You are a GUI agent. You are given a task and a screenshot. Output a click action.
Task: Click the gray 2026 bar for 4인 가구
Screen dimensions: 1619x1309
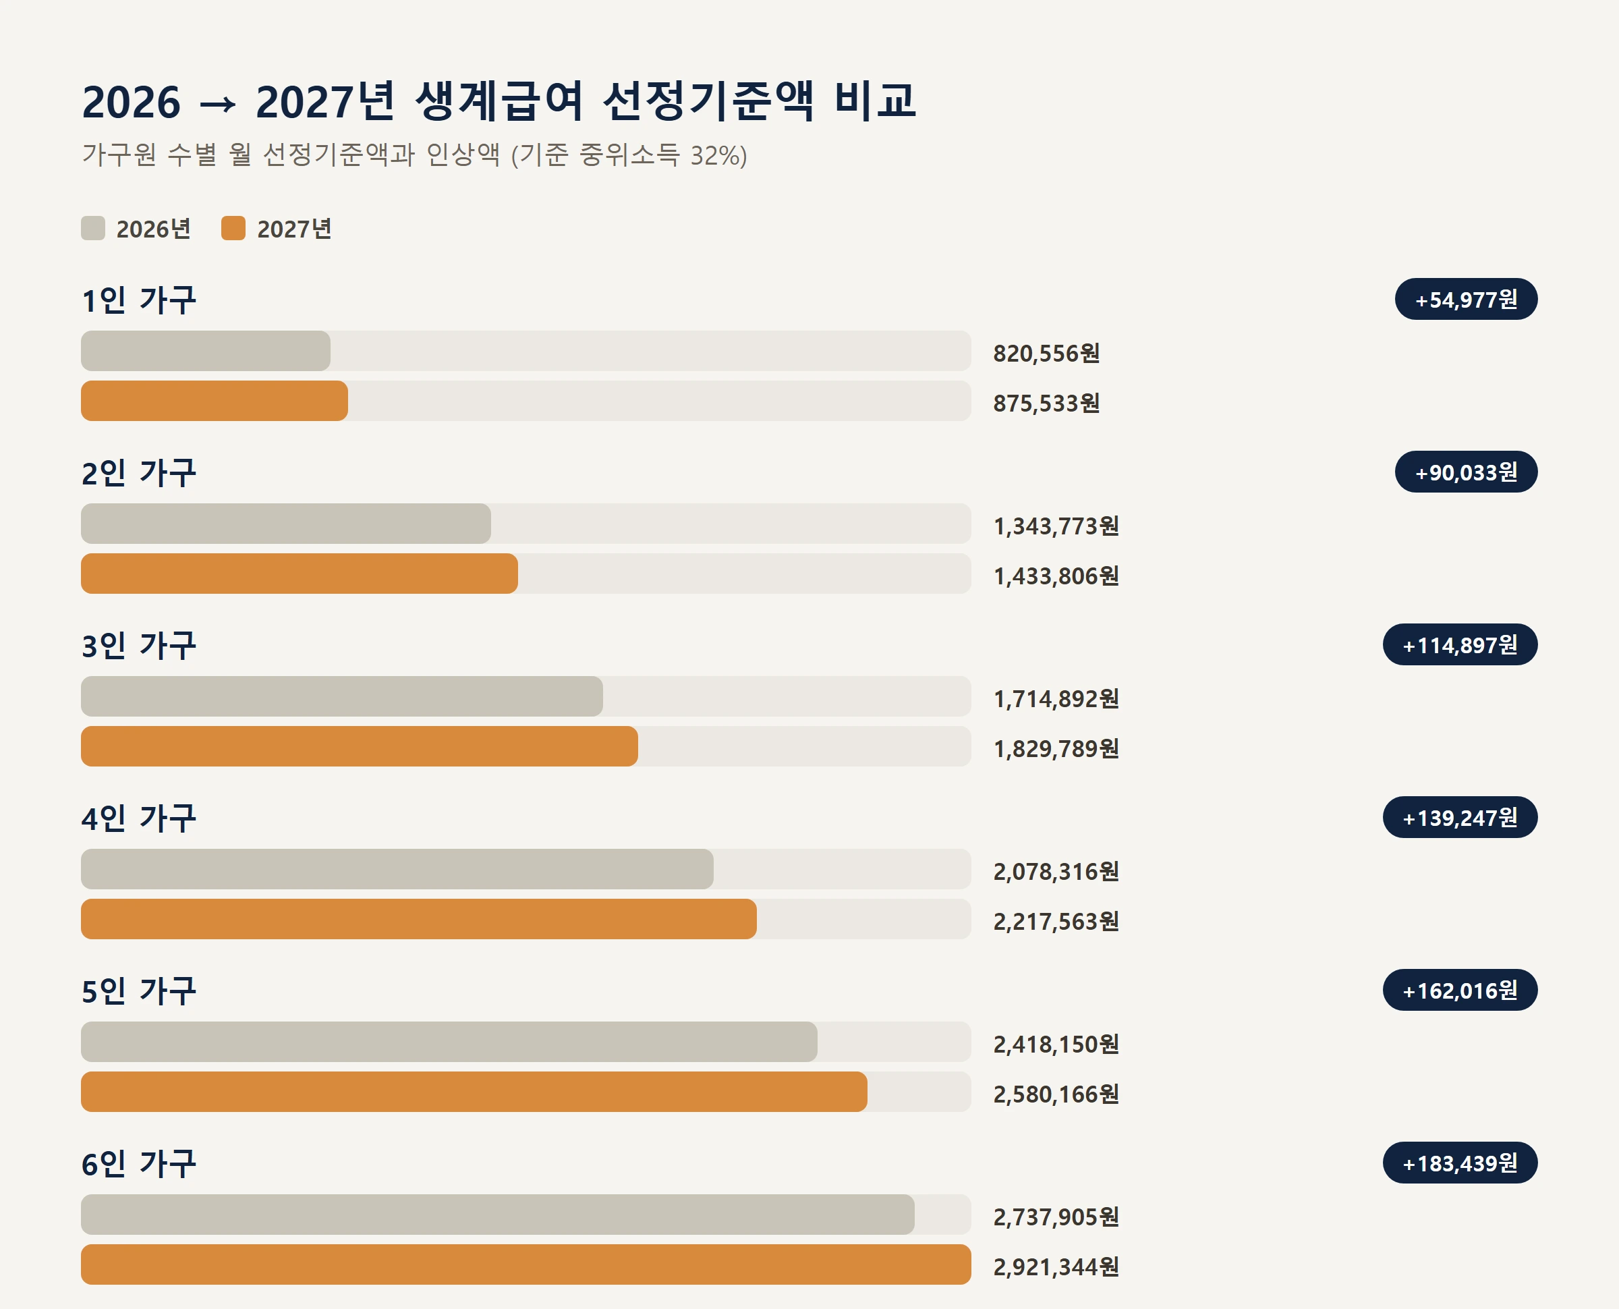pyautogui.click(x=397, y=868)
